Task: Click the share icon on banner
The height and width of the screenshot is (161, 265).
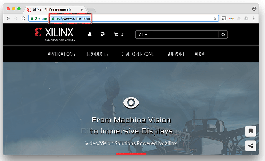Action: pyautogui.click(x=250, y=146)
